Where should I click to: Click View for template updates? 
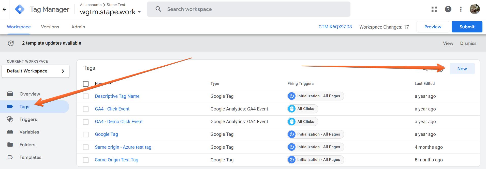(448, 43)
